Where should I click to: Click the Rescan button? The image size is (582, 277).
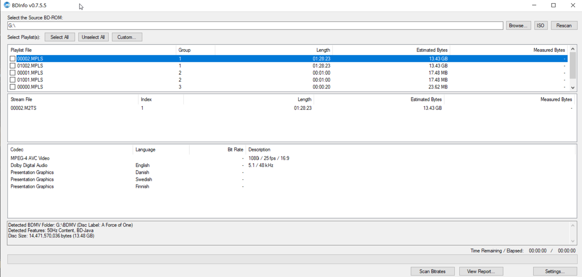[x=564, y=25]
